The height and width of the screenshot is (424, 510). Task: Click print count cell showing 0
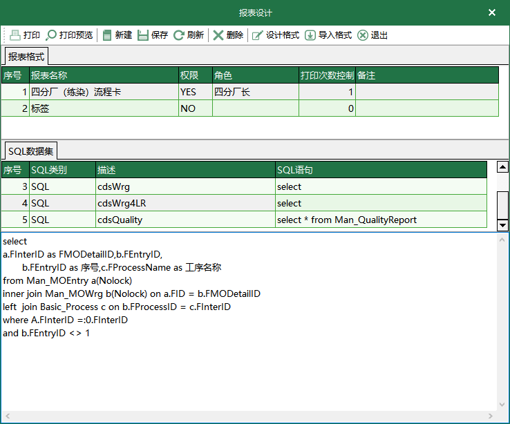click(x=327, y=108)
